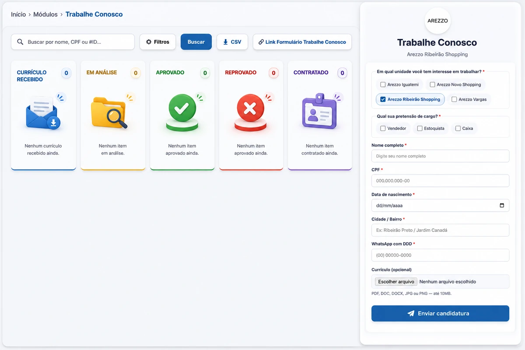The image size is (525, 350).
Task: Click the purple ID badge Contratado illustration
Action: 320,112
